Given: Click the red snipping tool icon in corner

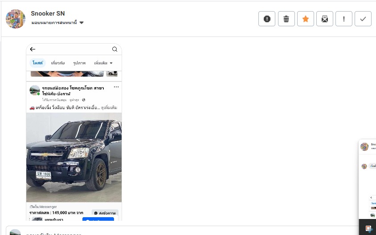Looking at the screenshot, I should tap(368, 228).
